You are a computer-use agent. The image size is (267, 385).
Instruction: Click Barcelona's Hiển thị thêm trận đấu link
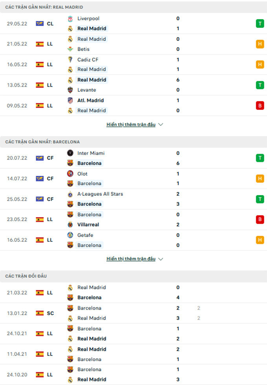(x=131, y=258)
